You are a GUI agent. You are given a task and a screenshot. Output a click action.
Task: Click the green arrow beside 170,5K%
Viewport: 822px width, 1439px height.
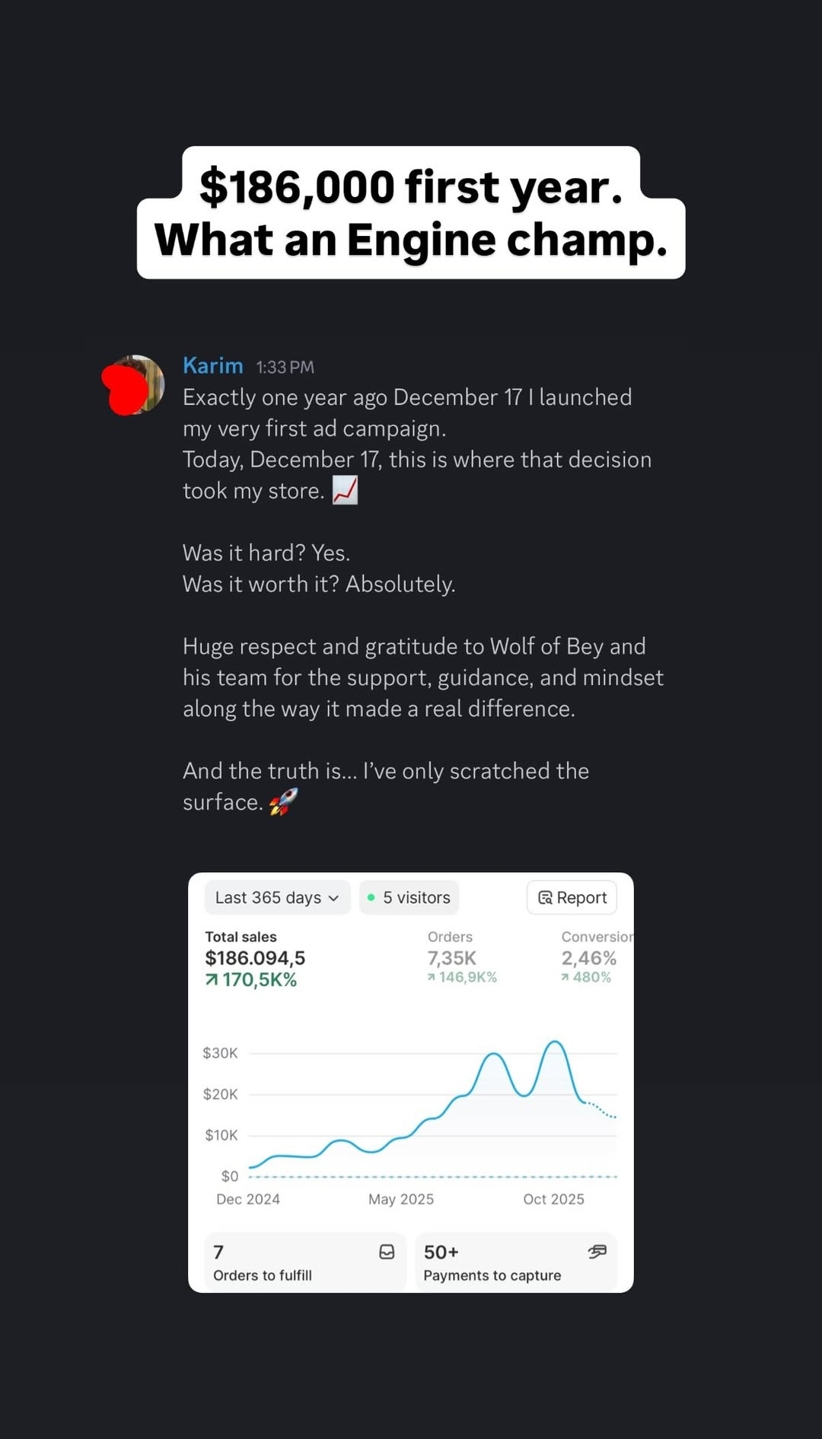pos(212,980)
